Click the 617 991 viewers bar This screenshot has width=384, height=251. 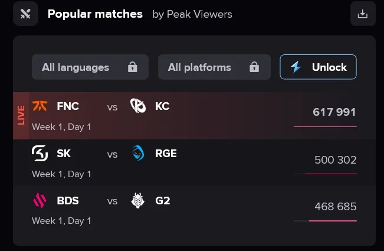pyautogui.click(x=325, y=127)
